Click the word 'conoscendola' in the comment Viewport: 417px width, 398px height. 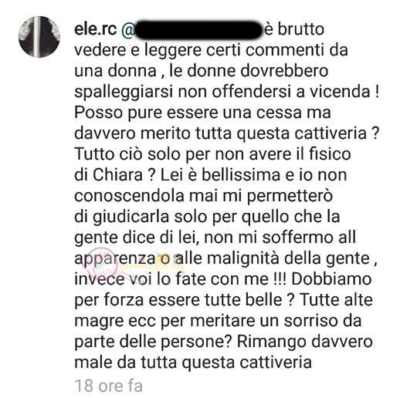129,196
